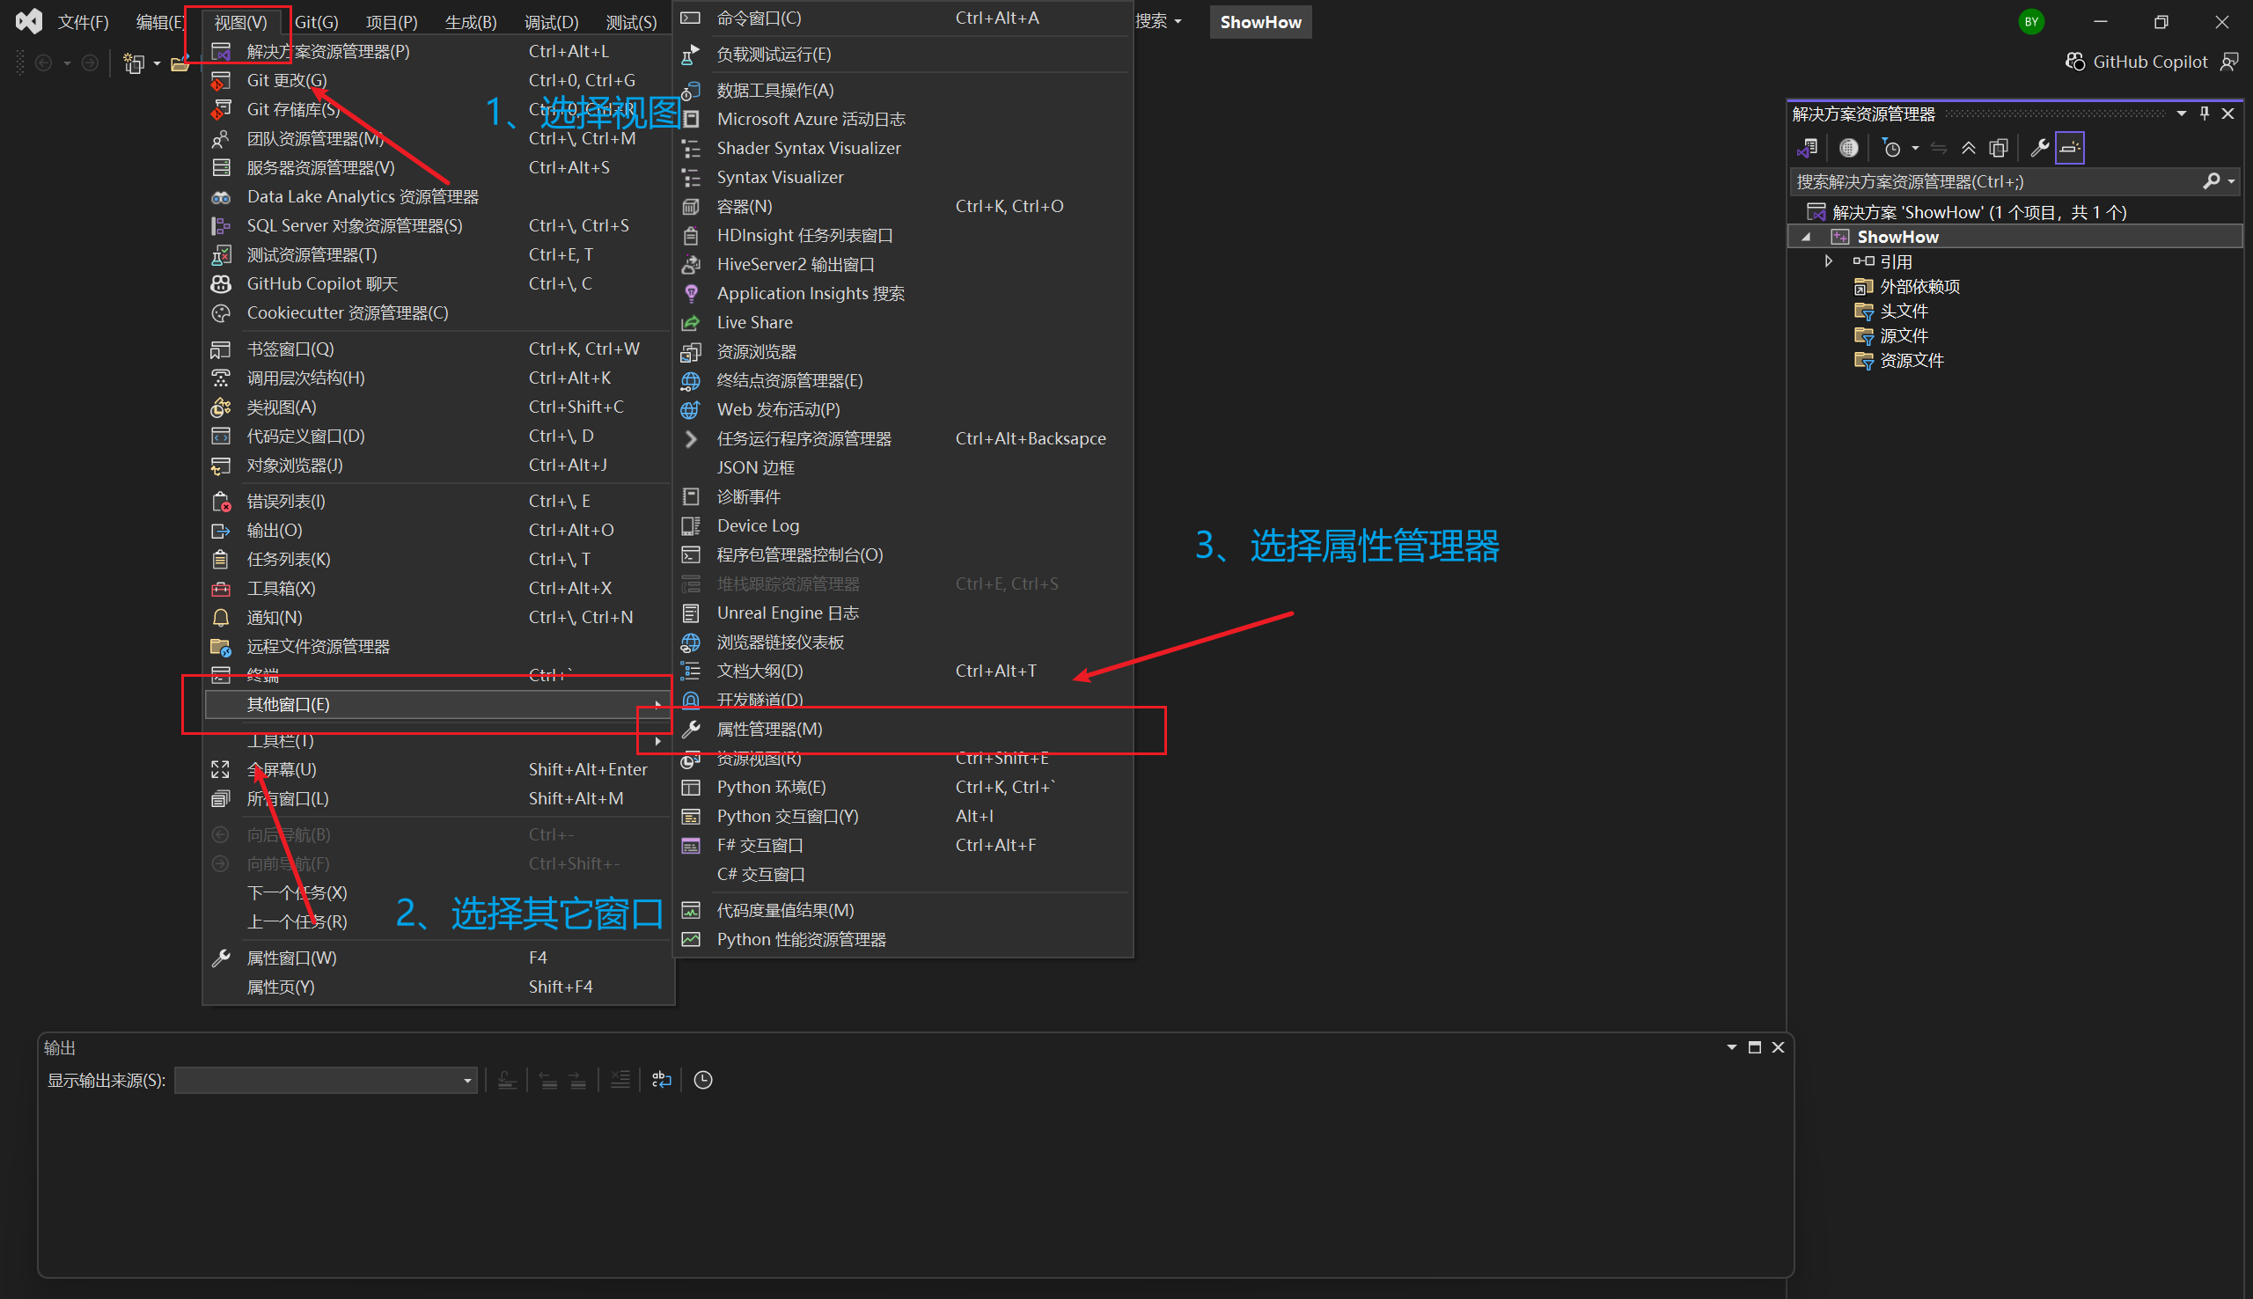This screenshot has width=2253, height=1299.
Task: Click the Live Share icon in the submenu
Action: tap(690, 323)
